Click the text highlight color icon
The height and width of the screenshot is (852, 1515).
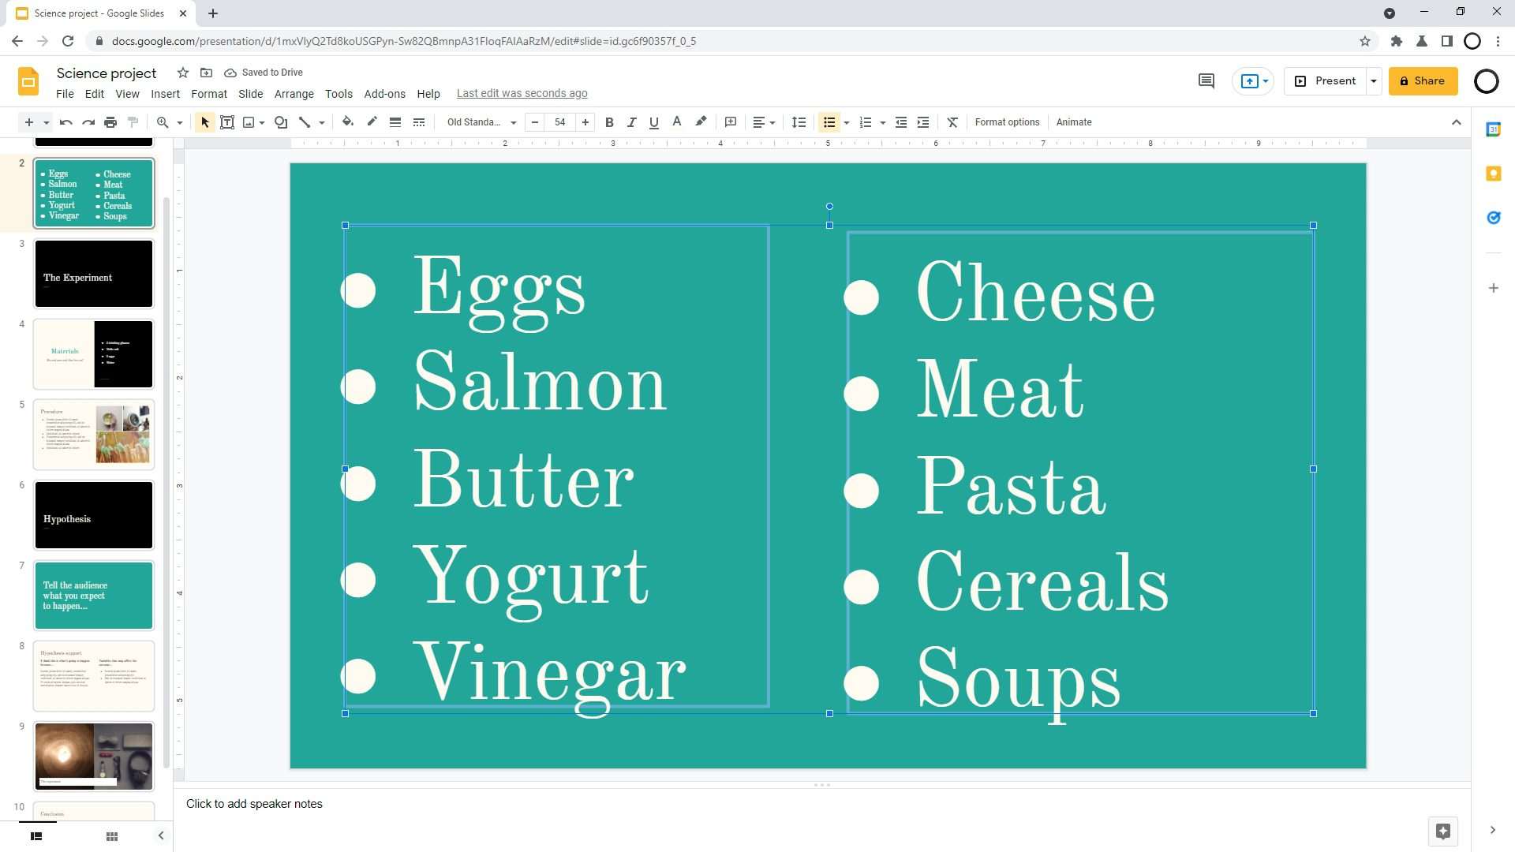coord(700,121)
